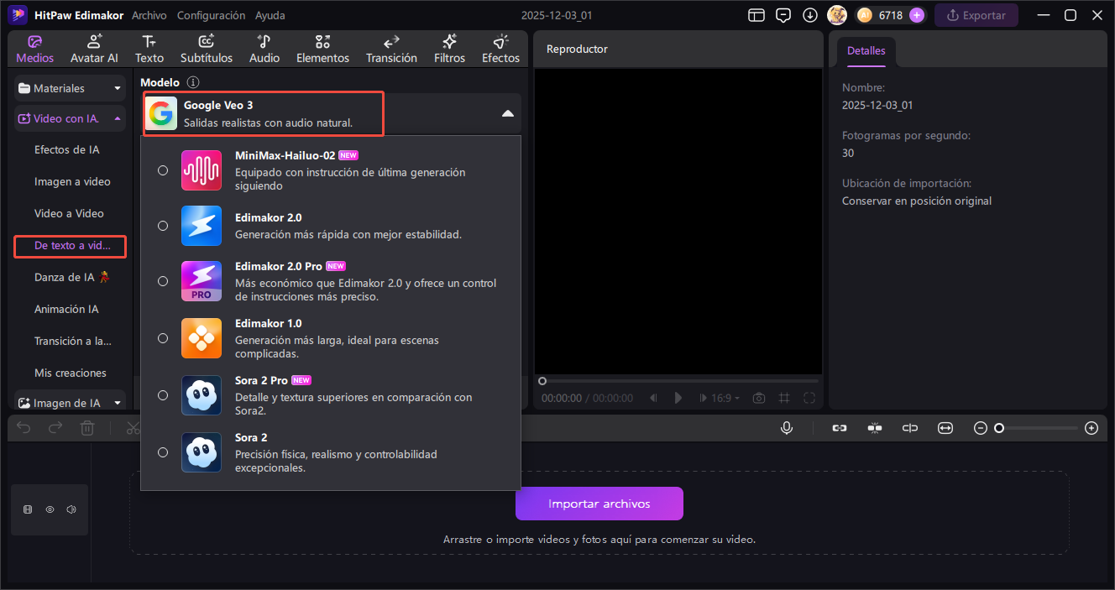Click the undo icon above the timeline
Viewport: 1115px width, 590px height.
pyautogui.click(x=23, y=427)
